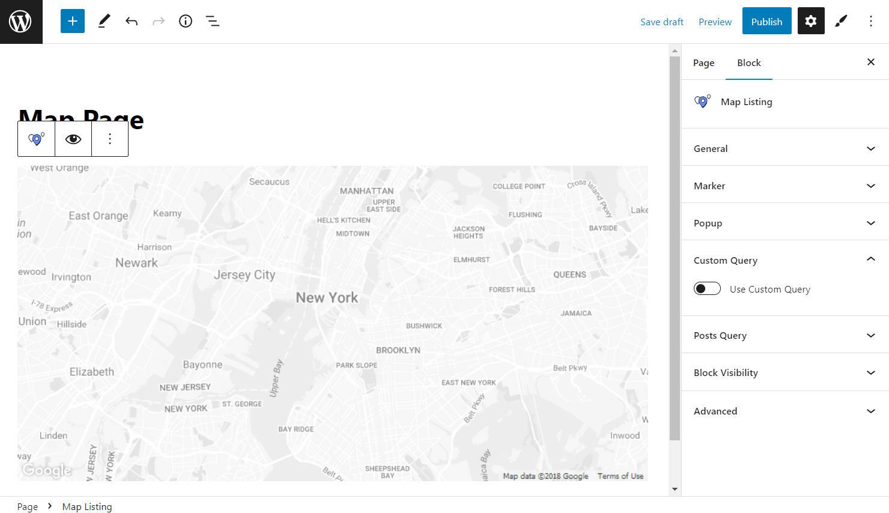This screenshot has width=889, height=513.
Task: Click Map Listing block type icon in toolbar
Action: pos(37,139)
